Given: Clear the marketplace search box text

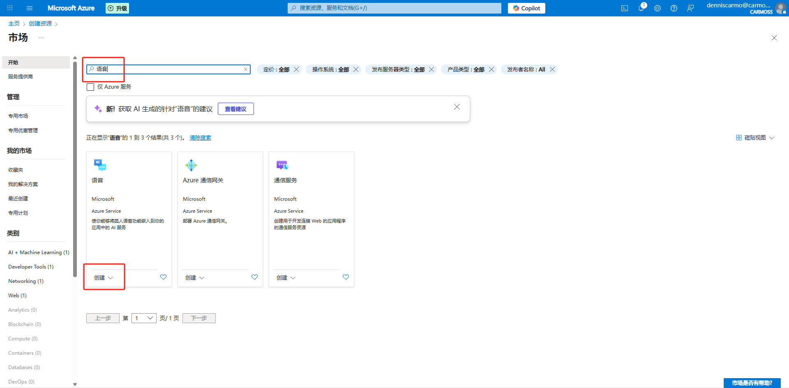Looking at the screenshot, I should coord(246,69).
